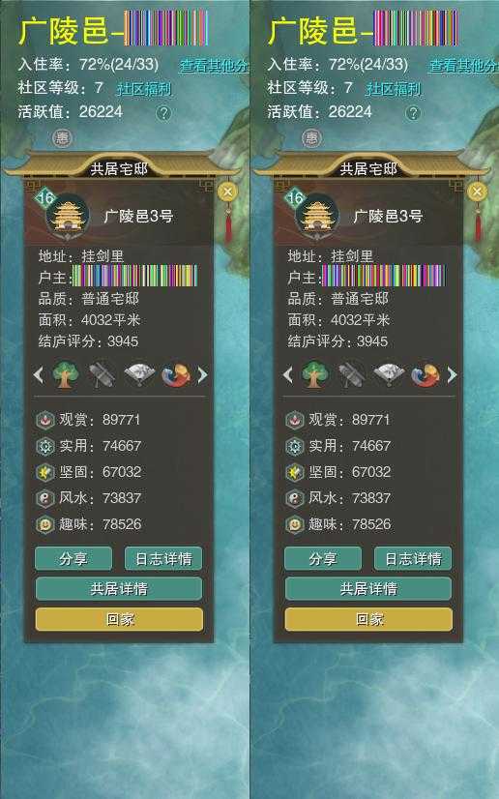The width and height of the screenshot is (499, 799).
Task: Advance icon row with right arrow in right panel
Action: pos(453,375)
